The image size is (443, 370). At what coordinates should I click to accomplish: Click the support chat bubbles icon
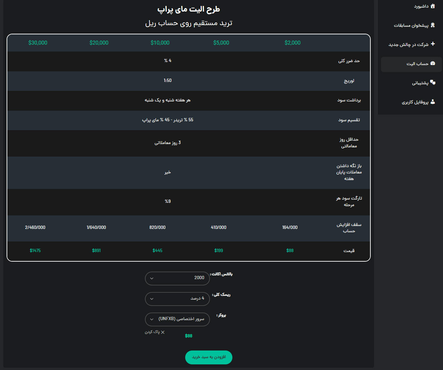click(433, 83)
